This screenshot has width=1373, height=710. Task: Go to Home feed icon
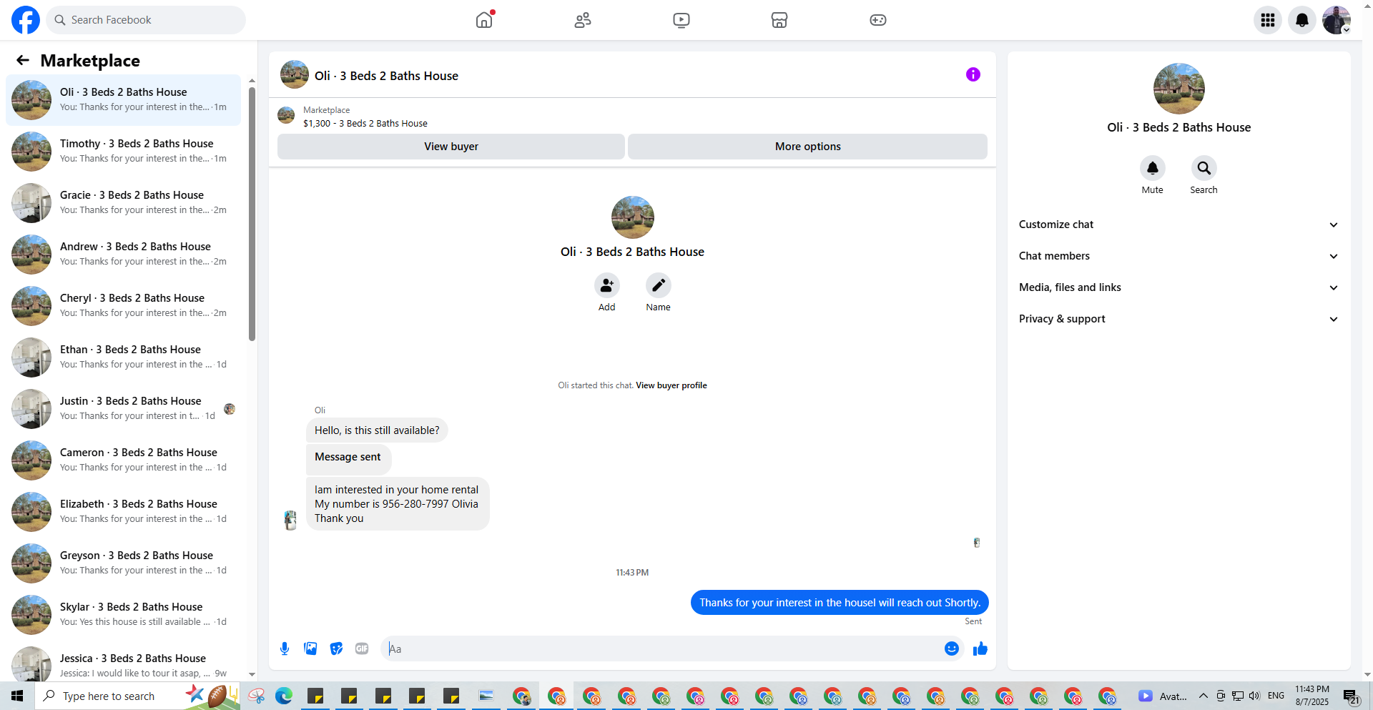tap(484, 20)
